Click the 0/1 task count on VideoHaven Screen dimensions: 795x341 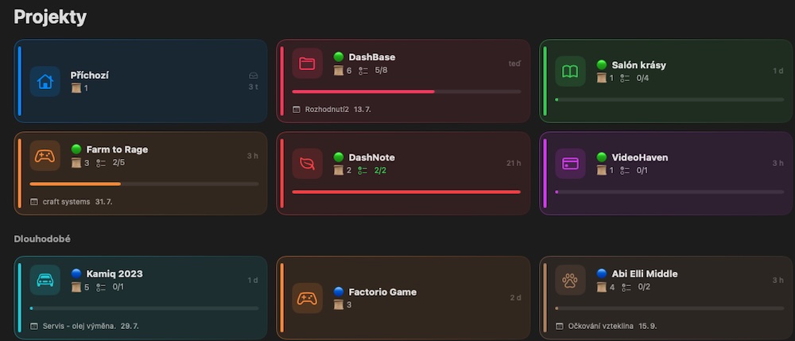[x=643, y=171]
